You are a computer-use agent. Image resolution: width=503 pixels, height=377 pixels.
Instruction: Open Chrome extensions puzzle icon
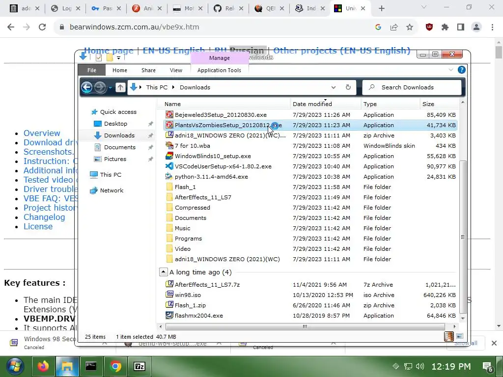(x=445, y=27)
